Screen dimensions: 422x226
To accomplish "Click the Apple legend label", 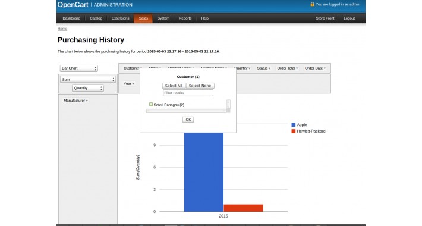I will [x=302, y=125].
